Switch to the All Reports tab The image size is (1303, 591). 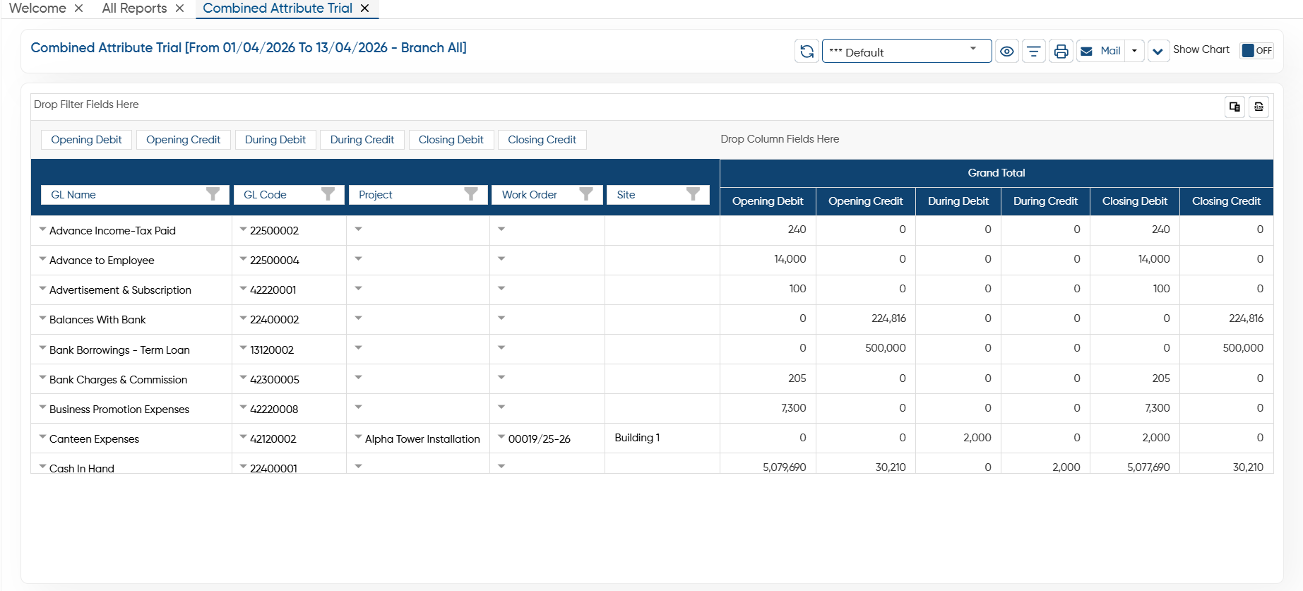pyautogui.click(x=134, y=8)
